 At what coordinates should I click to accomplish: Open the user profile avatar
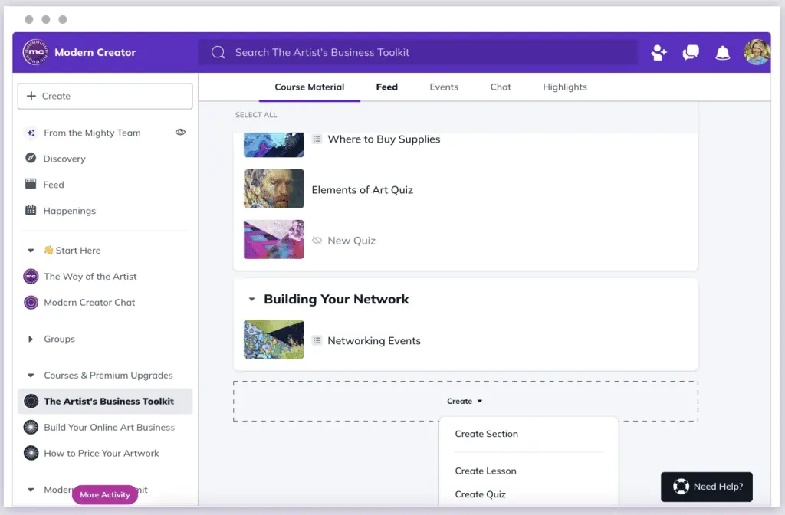point(757,52)
